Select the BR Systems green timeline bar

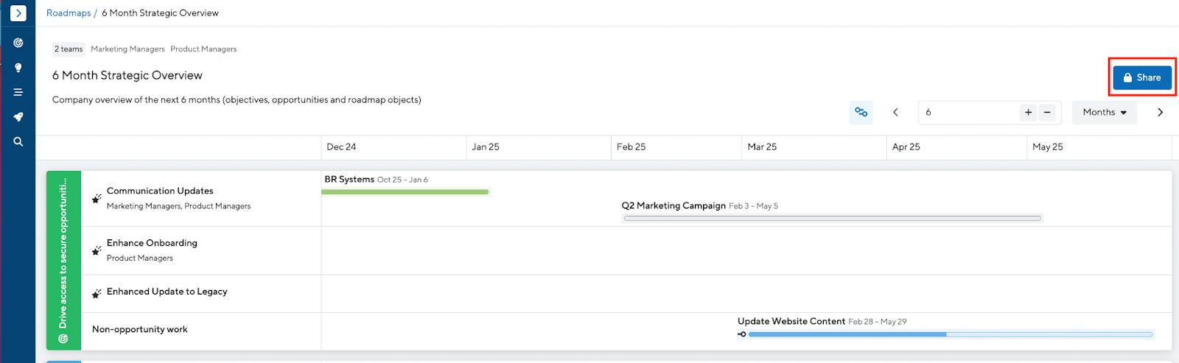pos(405,192)
